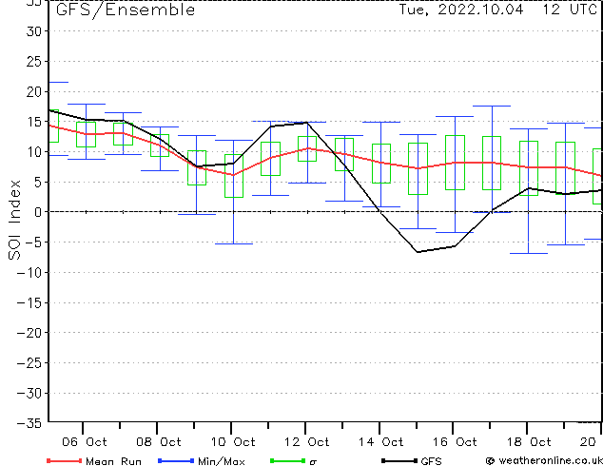Click the y-axis value '-30'

point(29,393)
